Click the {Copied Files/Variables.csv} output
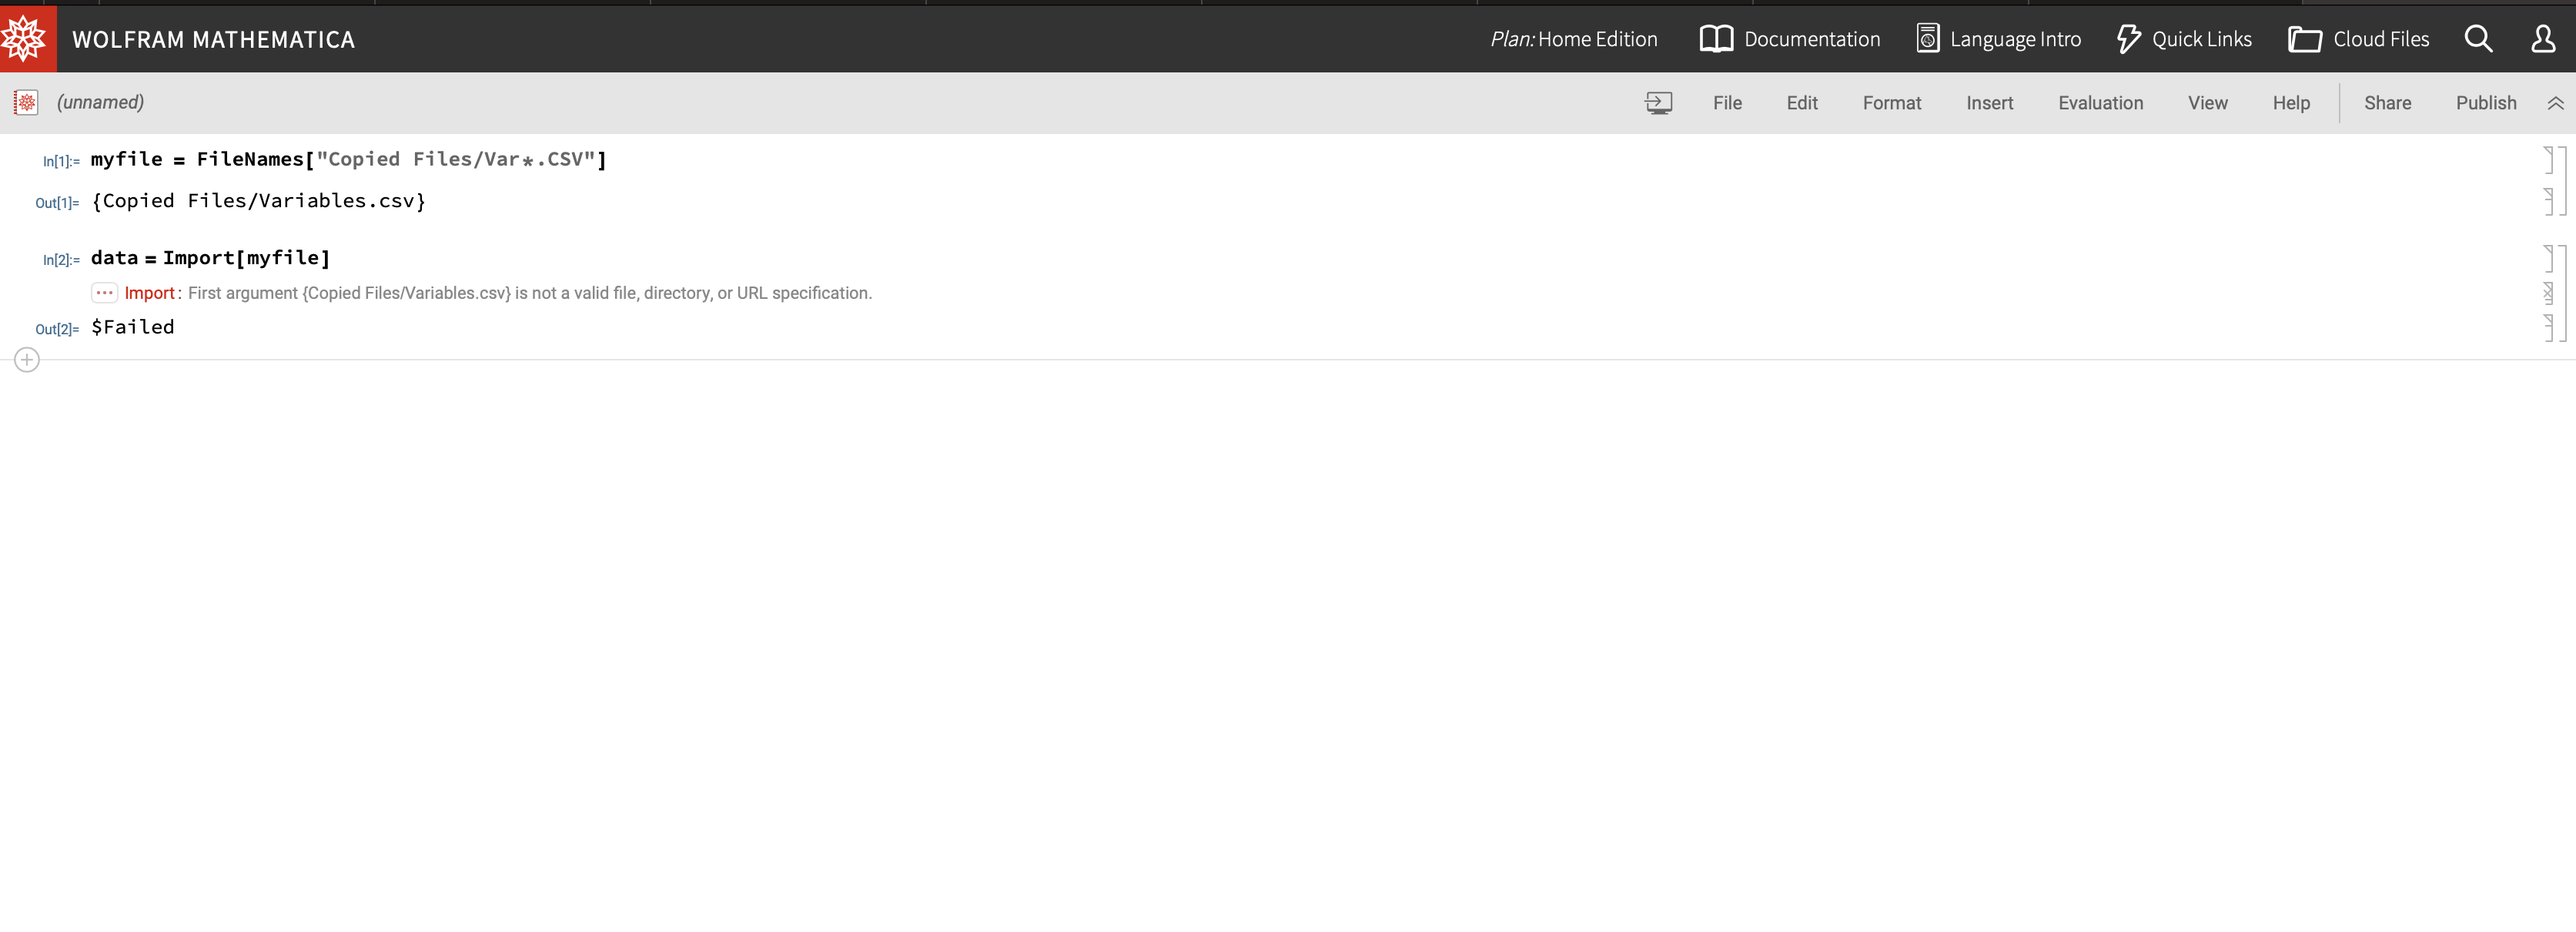 258,201
